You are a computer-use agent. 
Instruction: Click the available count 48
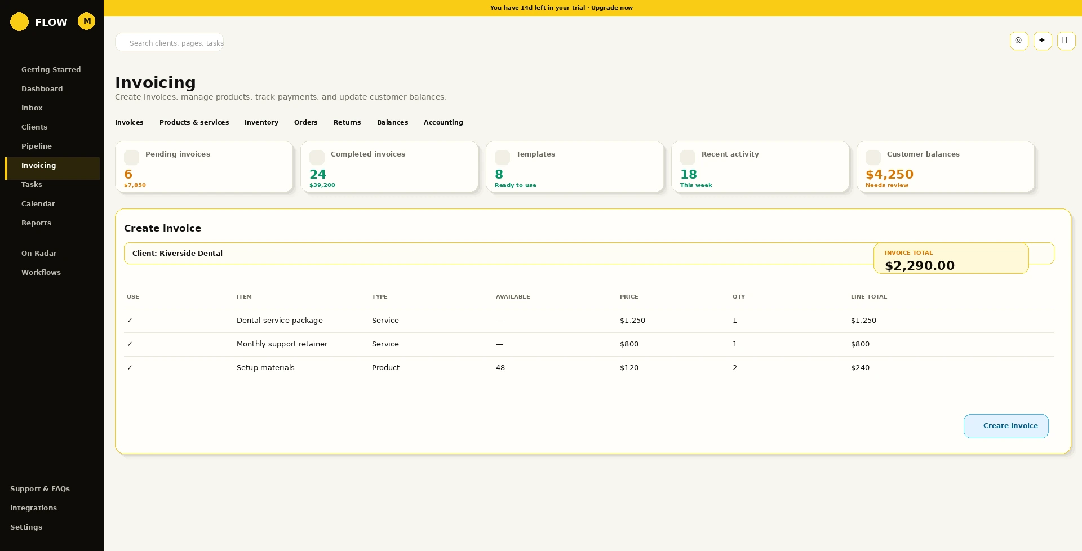(500, 368)
